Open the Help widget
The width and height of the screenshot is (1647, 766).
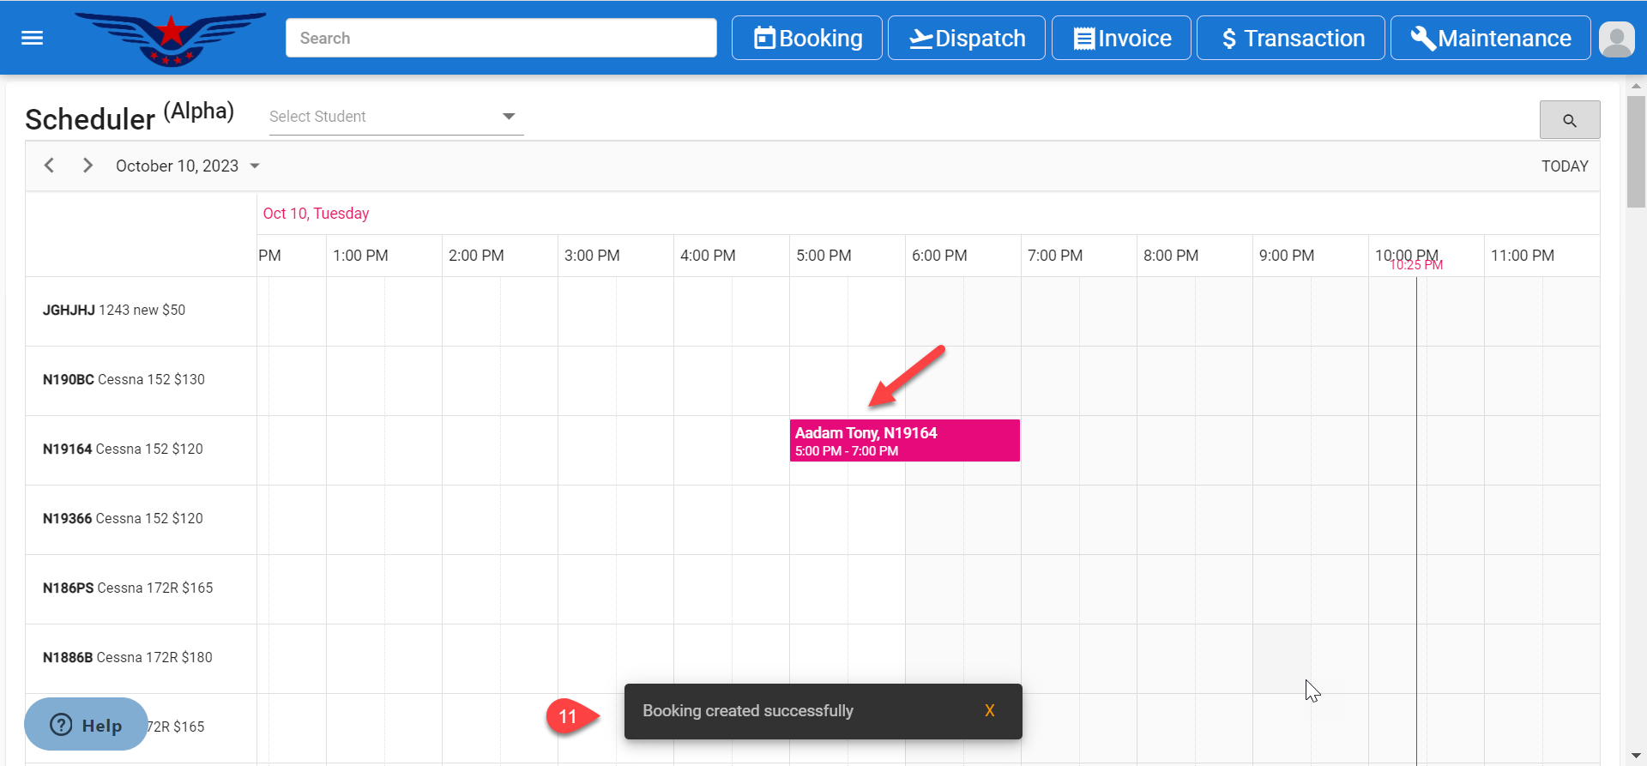click(x=86, y=725)
